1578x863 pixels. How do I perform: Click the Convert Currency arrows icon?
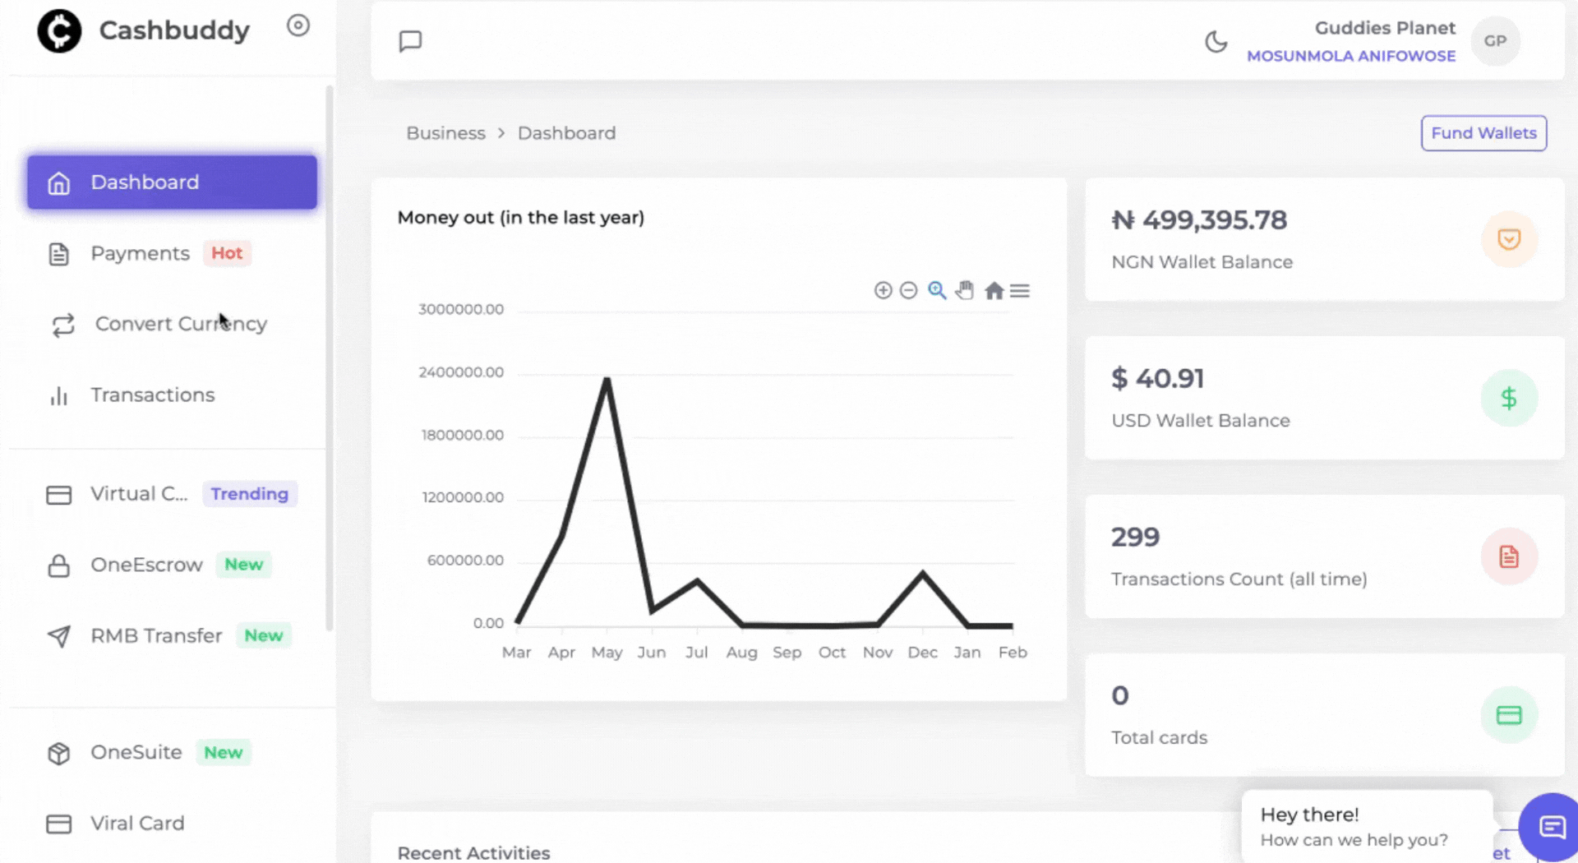(63, 325)
